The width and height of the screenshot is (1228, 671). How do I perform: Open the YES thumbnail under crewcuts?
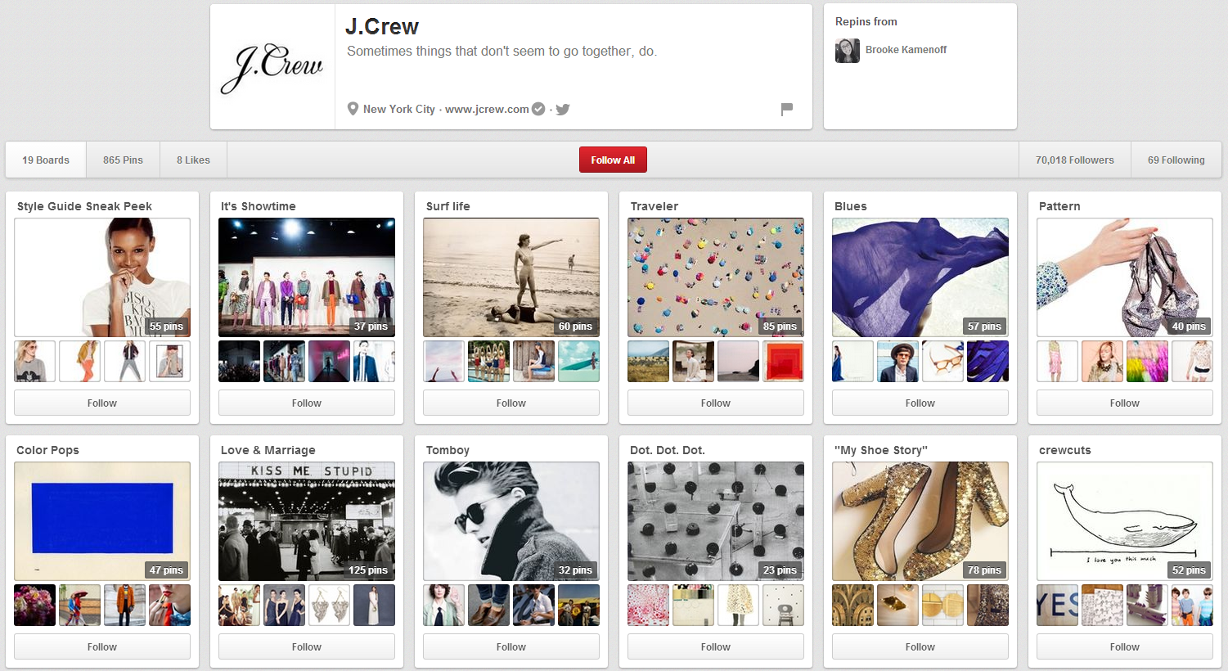click(x=1057, y=606)
